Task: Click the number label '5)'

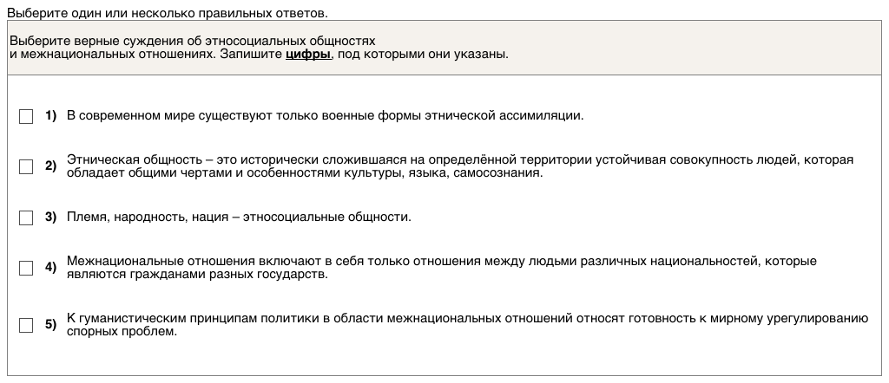Action: (50, 326)
